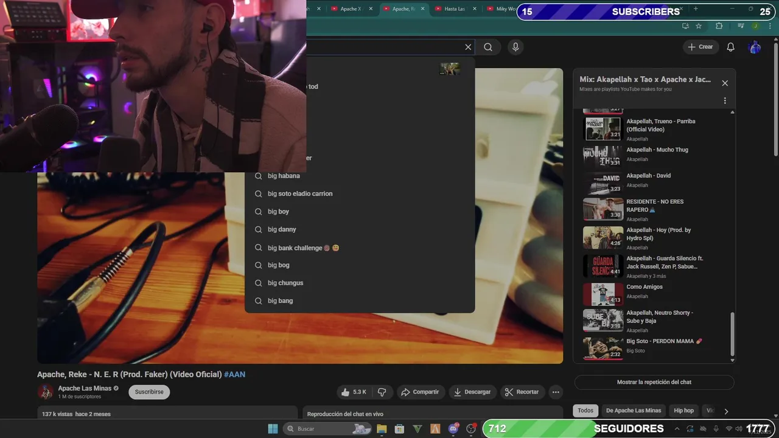Choose suggestion big bank challenge

[x=360, y=248]
